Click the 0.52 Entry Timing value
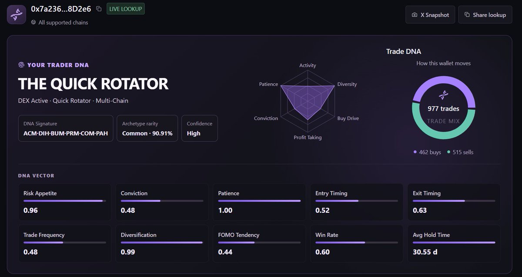 coord(323,211)
